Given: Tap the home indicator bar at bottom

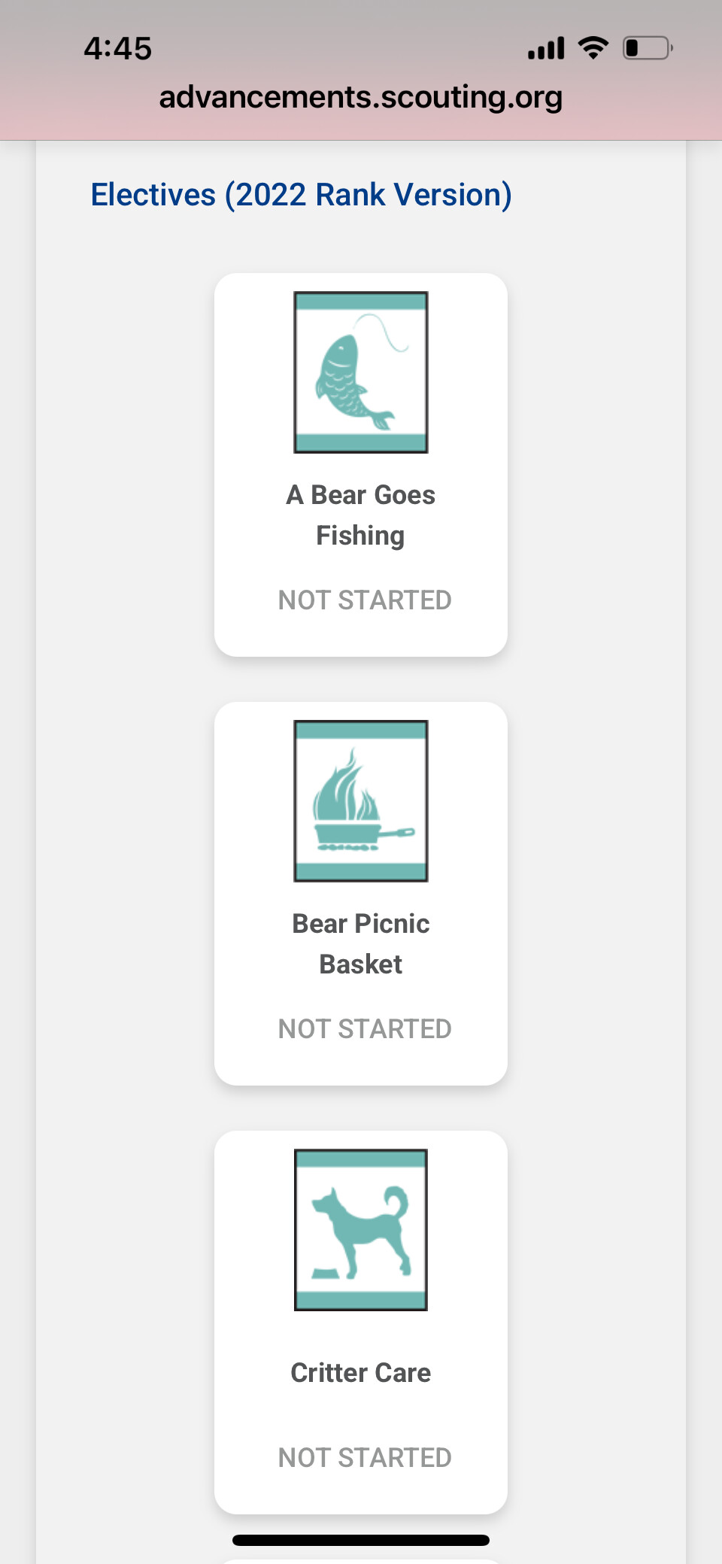Looking at the screenshot, I should click(361, 1540).
